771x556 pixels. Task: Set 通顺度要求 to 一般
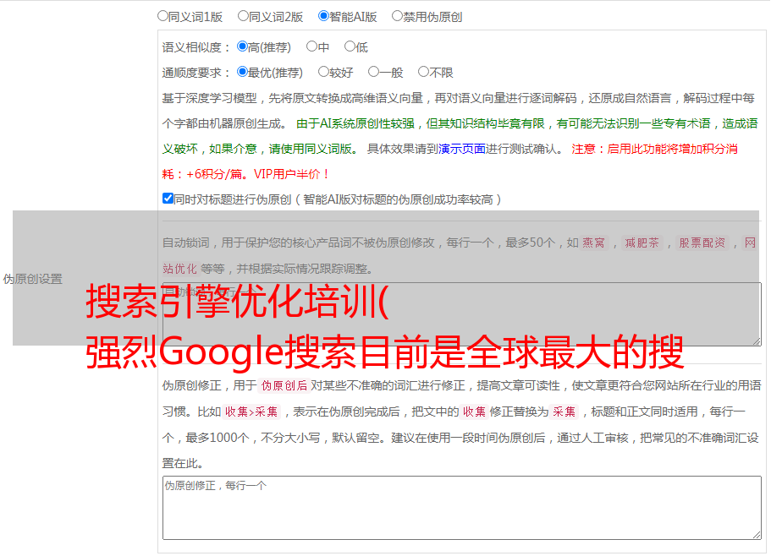(x=374, y=72)
